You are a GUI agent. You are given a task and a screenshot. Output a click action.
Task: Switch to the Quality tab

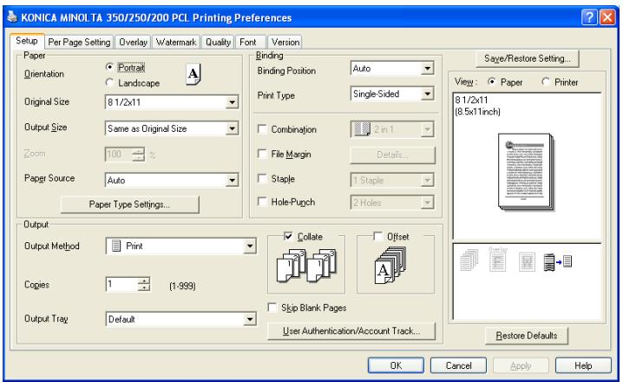[218, 42]
